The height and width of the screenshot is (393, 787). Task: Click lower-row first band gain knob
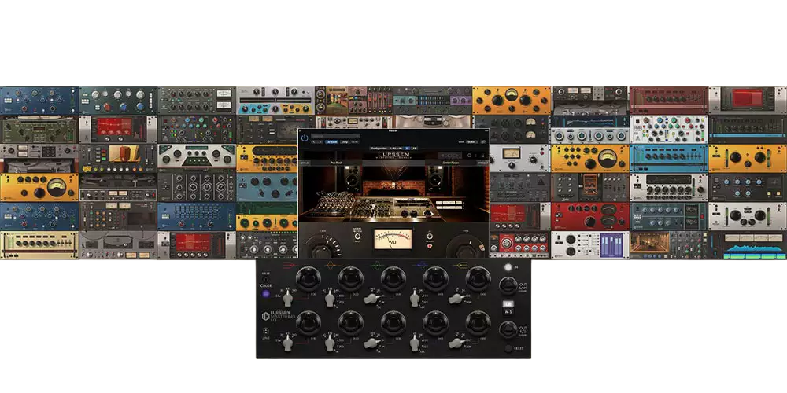[x=309, y=323]
